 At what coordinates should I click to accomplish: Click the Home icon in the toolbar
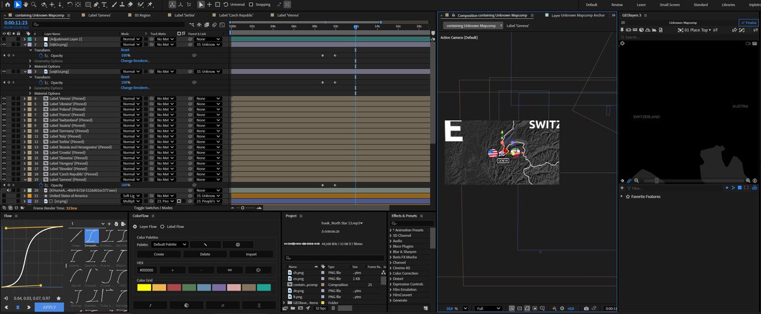pos(8,4)
